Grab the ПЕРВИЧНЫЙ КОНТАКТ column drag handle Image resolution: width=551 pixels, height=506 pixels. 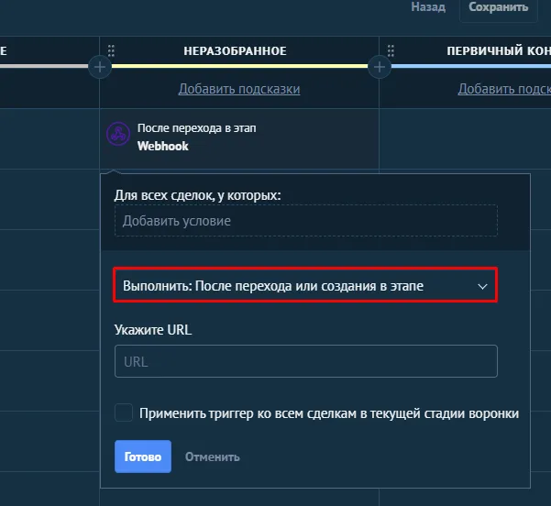point(391,51)
